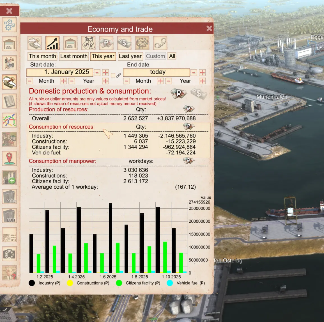The width and height of the screenshot is (324, 322).
Task: Increase the start date day by one
Action: tap(105, 73)
